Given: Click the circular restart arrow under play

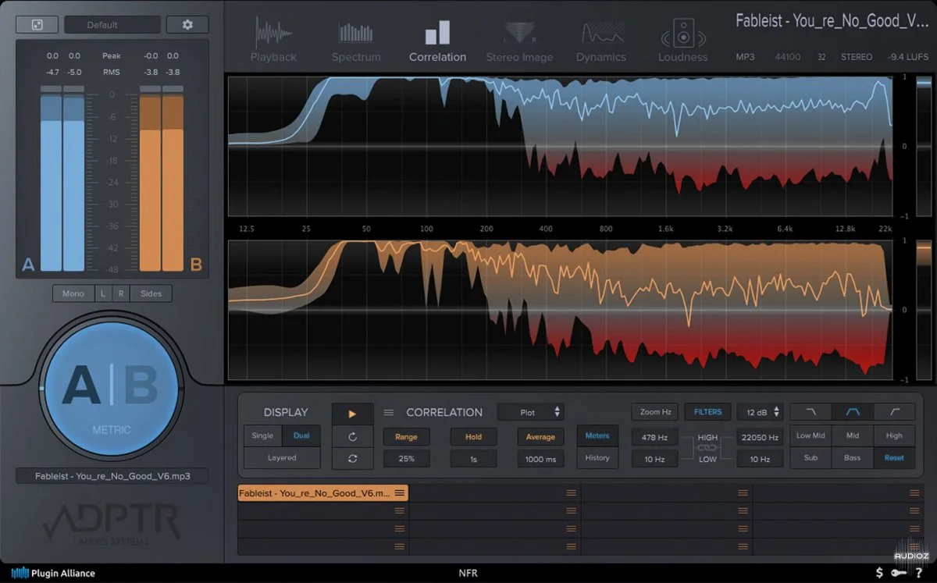Looking at the screenshot, I should tap(352, 437).
